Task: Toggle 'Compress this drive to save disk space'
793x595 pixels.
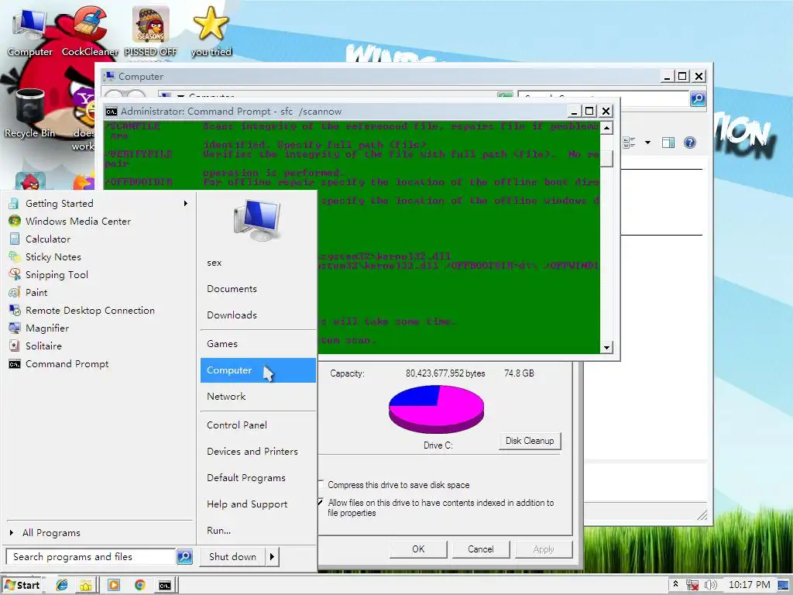Action: pos(395,485)
